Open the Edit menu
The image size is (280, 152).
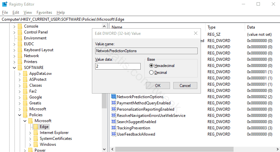(x=15, y=12)
